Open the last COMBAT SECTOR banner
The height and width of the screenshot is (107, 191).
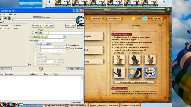150,3
